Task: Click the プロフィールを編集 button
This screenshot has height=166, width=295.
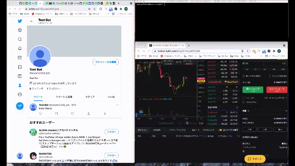Action: [106, 62]
